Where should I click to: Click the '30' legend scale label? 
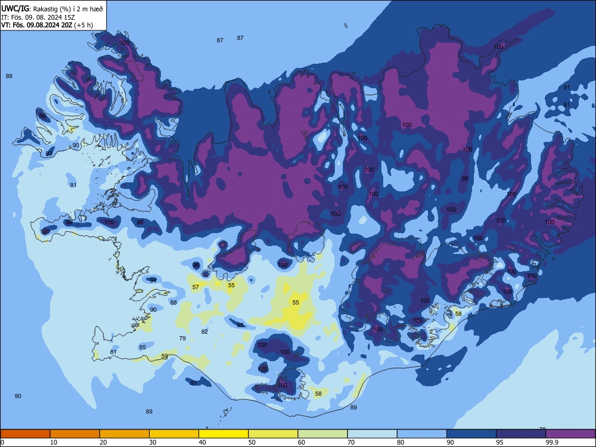[x=153, y=442]
